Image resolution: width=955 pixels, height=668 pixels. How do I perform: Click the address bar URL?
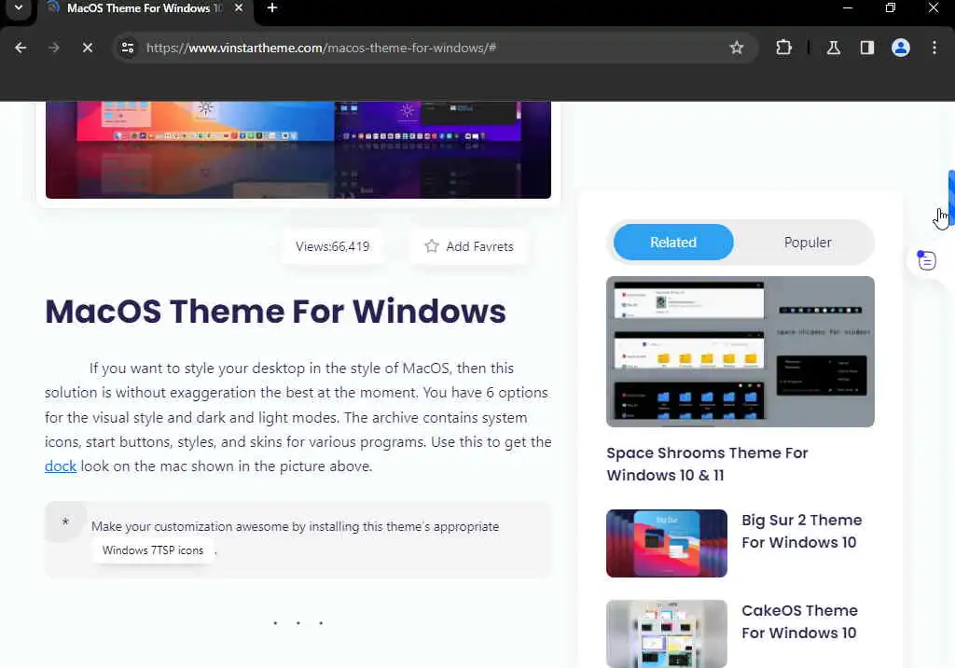pos(321,48)
